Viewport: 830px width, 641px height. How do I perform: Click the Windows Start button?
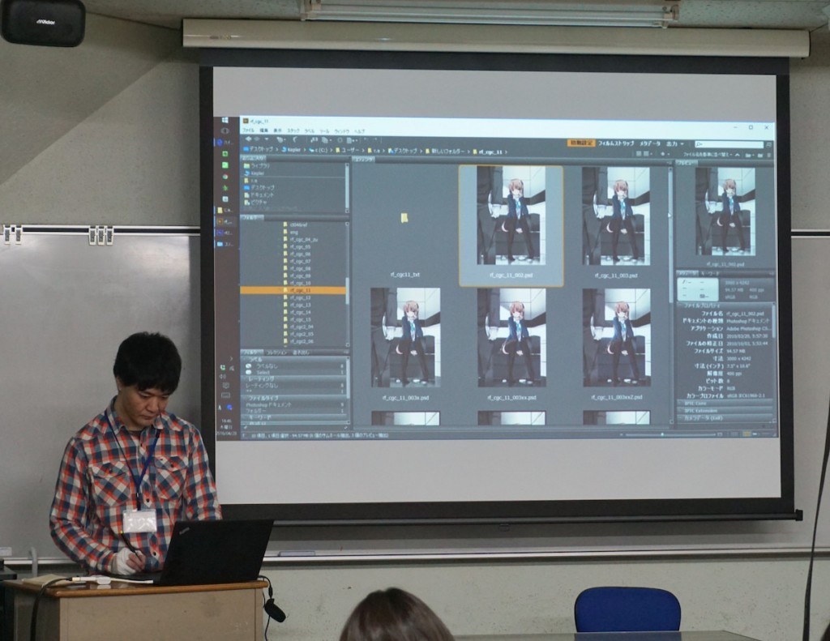click(x=225, y=121)
